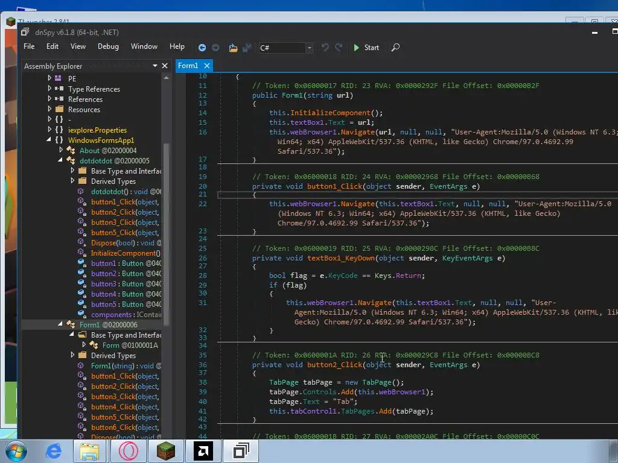Select dotdotdot() : void constructor in tree
The image size is (618, 463).
pos(126,192)
